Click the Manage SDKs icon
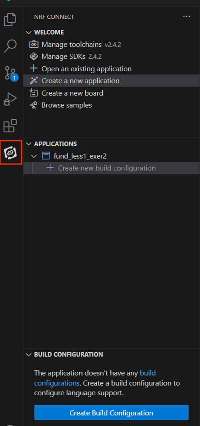Viewport: 200px width, 426px height. pyautogui.click(x=33, y=57)
